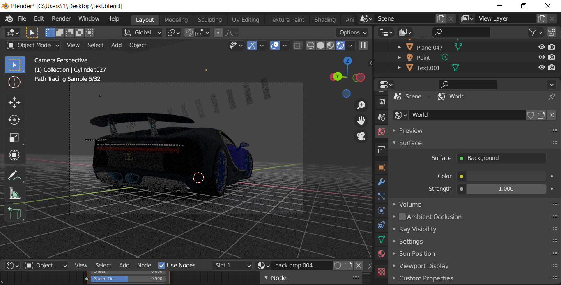Uncheck the Use Nodes checkbox

[162, 265]
